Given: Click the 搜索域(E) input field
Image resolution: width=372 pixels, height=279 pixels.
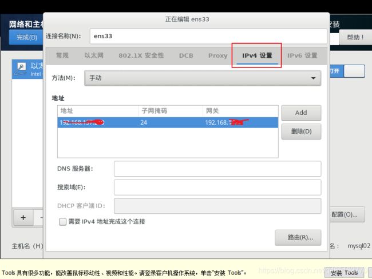Looking at the screenshot, I should (217, 188).
